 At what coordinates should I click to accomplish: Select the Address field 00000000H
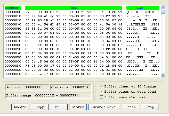27,87
